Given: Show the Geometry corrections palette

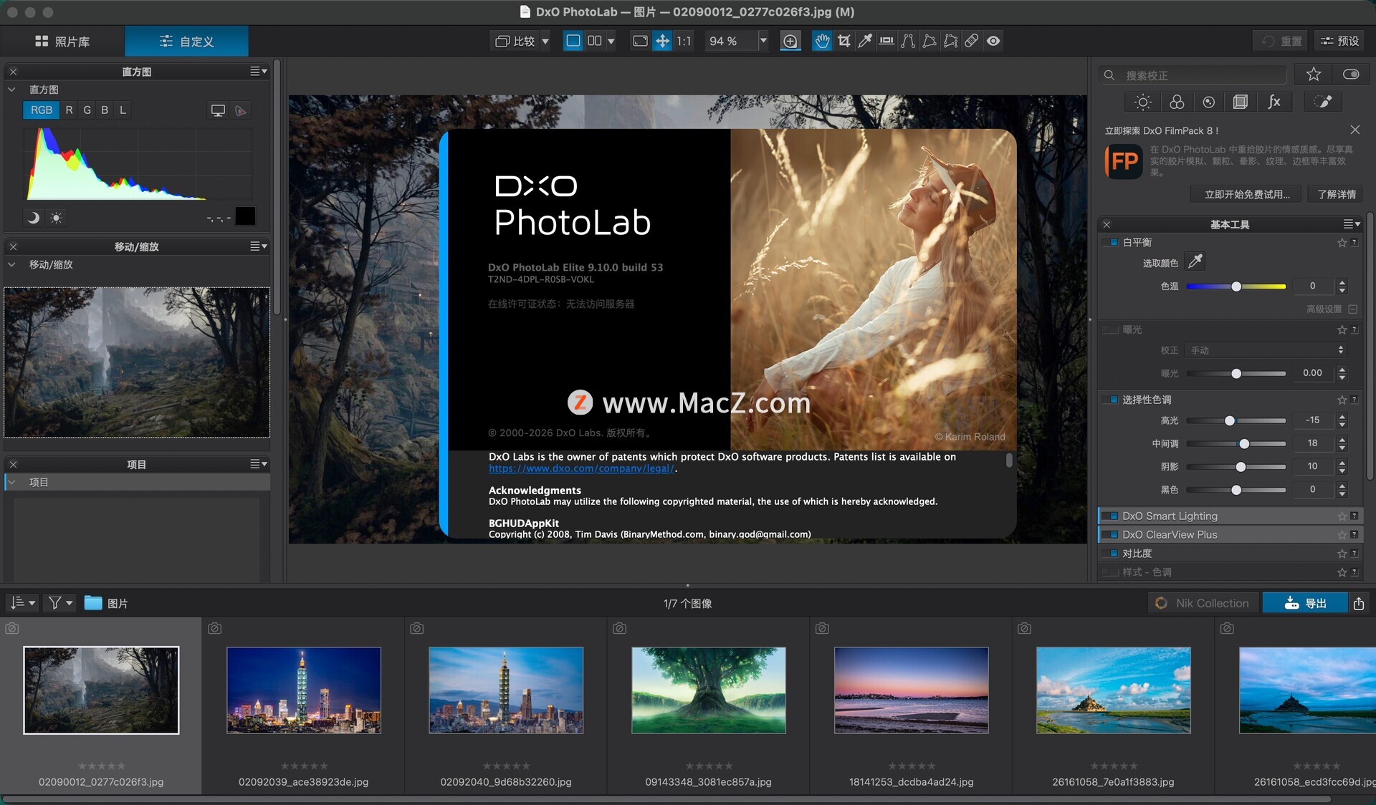Looking at the screenshot, I should (1241, 102).
